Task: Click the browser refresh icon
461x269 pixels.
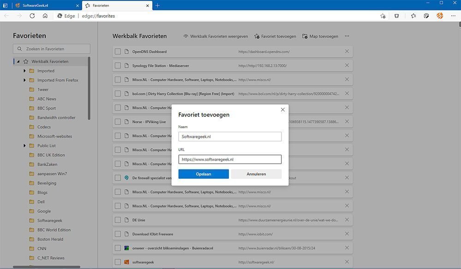Action: tap(32, 16)
